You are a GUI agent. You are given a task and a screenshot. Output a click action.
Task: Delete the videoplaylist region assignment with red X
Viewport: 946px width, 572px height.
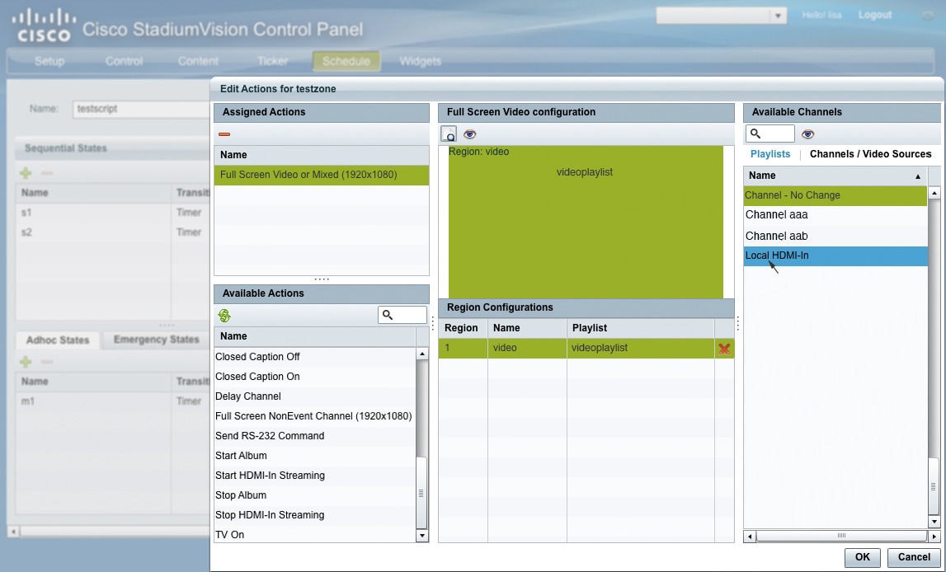(724, 349)
